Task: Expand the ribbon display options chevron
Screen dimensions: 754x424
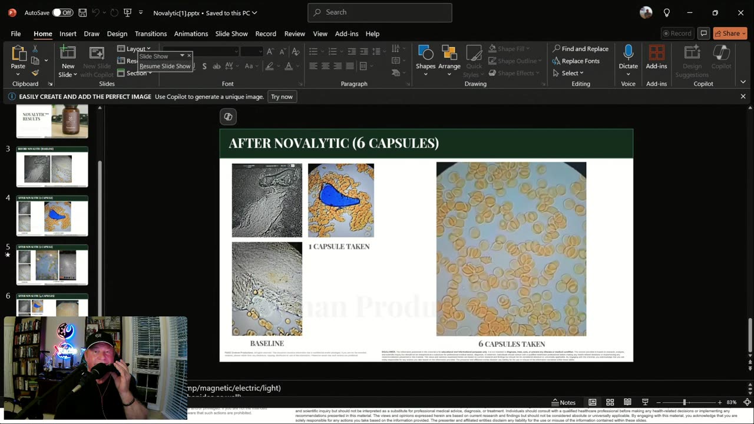Action: [x=743, y=82]
